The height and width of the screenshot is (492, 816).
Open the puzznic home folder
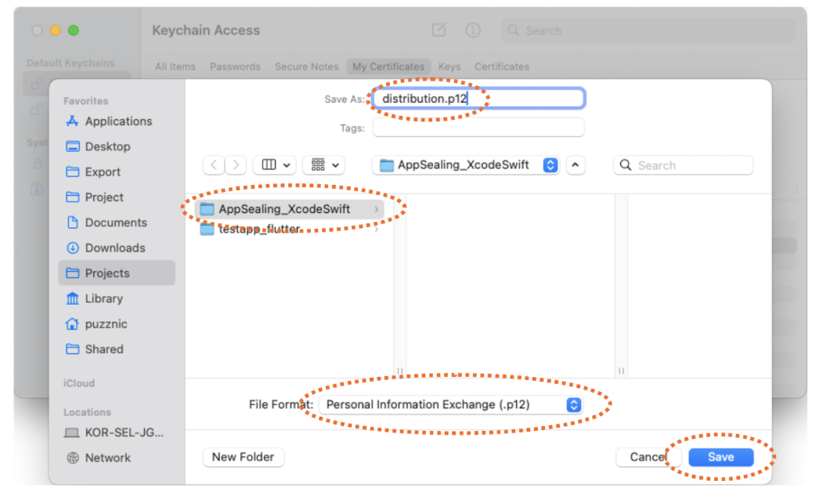click(x=106, y=324)
